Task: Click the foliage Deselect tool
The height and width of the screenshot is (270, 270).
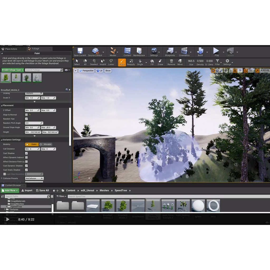Action: tap(94, 62)
